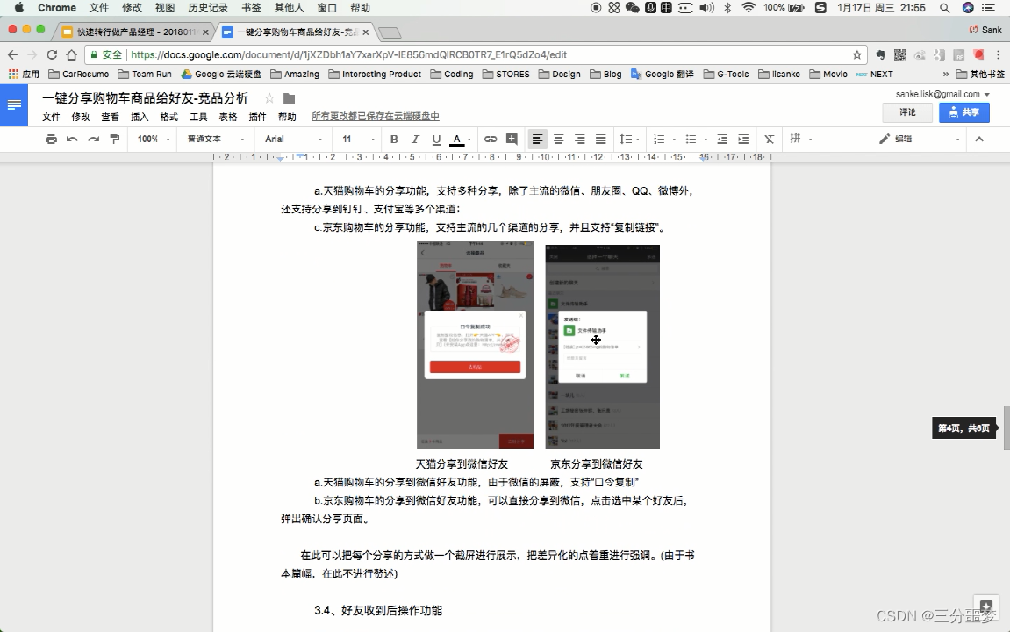Screen dimensions: 1010x632
Task: Switch to the 快速转行做产品经理 browser tab
Action: tap(134, 32)
